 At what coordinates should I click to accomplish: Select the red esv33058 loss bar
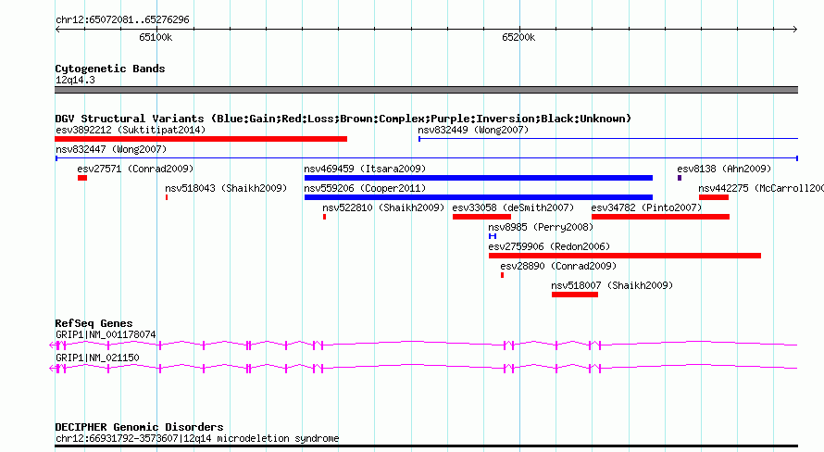point(481,217)
